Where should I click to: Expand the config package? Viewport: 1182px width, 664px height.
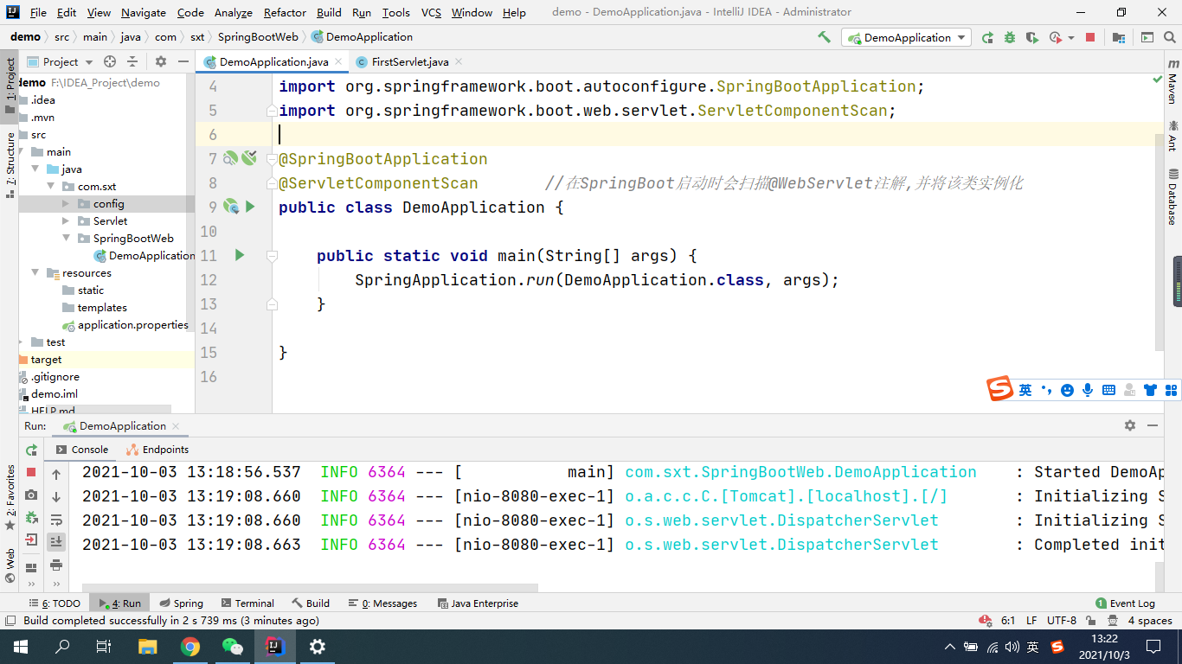66,204
